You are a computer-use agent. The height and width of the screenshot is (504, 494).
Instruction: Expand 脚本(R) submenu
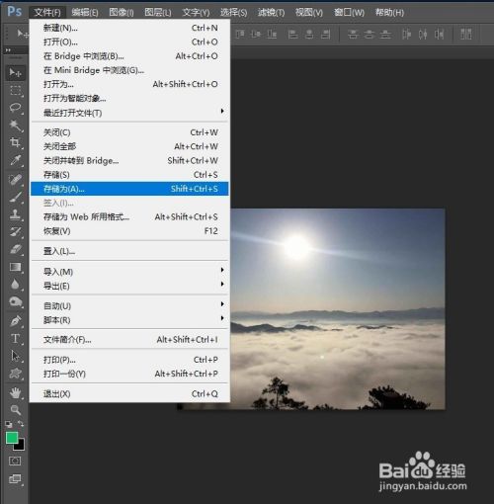click(x=222, y=318)
